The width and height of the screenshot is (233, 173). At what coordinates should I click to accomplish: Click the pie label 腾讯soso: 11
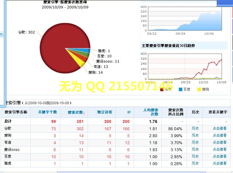[108, 61]
